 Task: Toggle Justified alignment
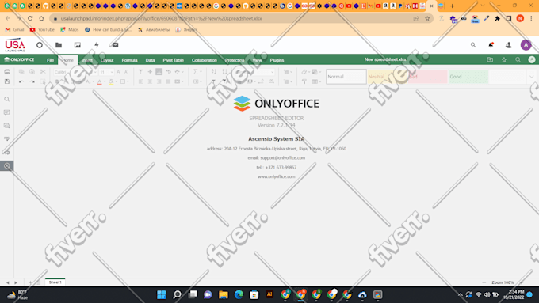[x=168, y=81]
